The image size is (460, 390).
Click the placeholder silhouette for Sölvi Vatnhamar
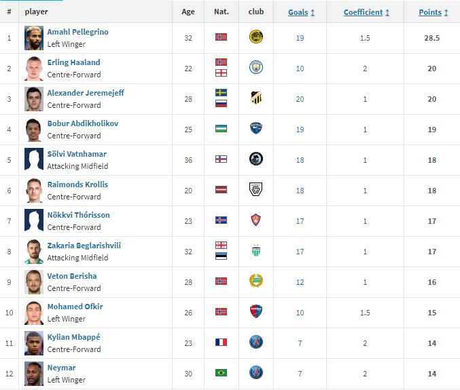tap(34, 159)
